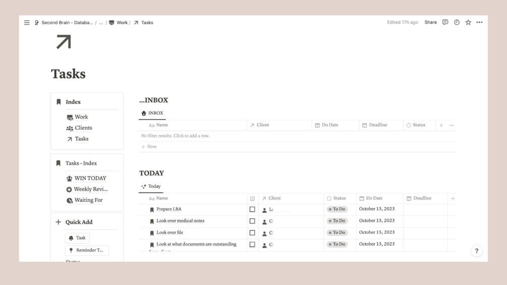The height and width of the screenshot is (285, 507).
Task: Check the Look over file checkbox
Action: [252, 233]
